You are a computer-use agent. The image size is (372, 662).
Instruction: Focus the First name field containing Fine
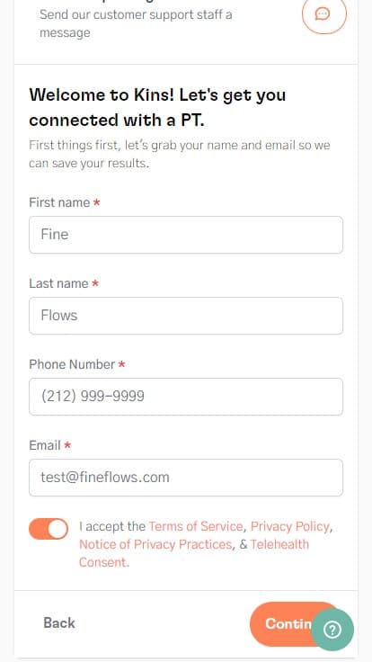pyautogui.click(x=186, y=235)
